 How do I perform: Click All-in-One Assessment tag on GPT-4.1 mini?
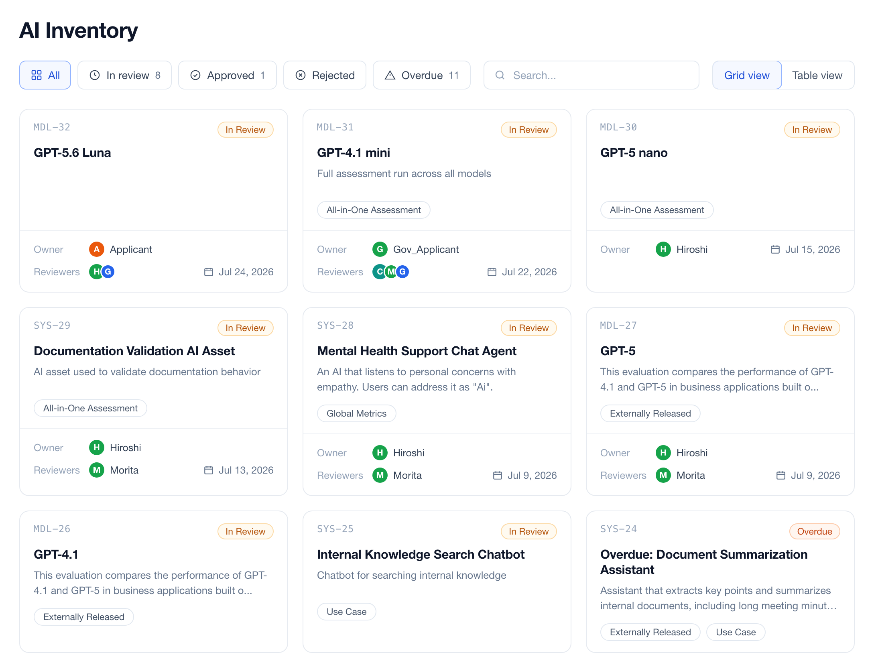(374, 210)
